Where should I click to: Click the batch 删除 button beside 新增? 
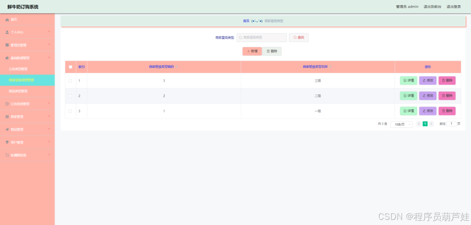(272, 52)
